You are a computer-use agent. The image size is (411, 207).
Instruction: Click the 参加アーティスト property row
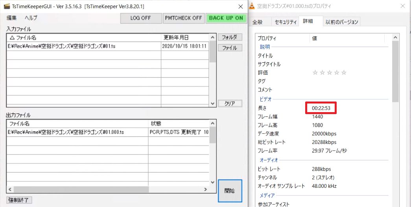(323, 204)
